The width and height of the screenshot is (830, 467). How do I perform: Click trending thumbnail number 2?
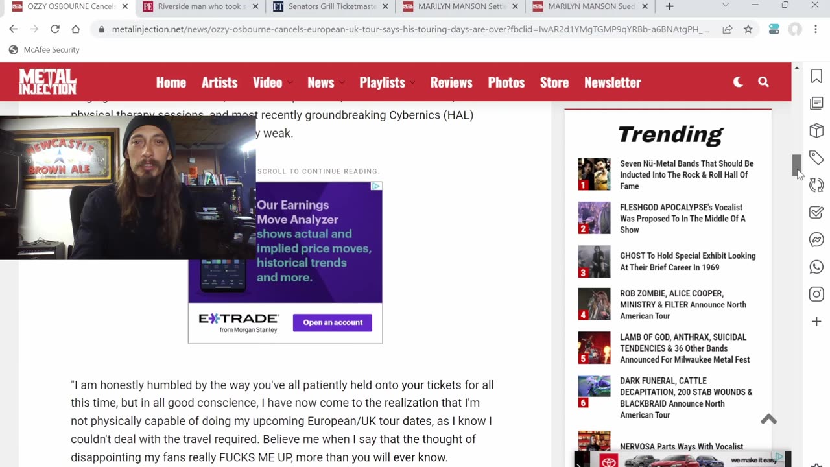(x=594, y=218)
